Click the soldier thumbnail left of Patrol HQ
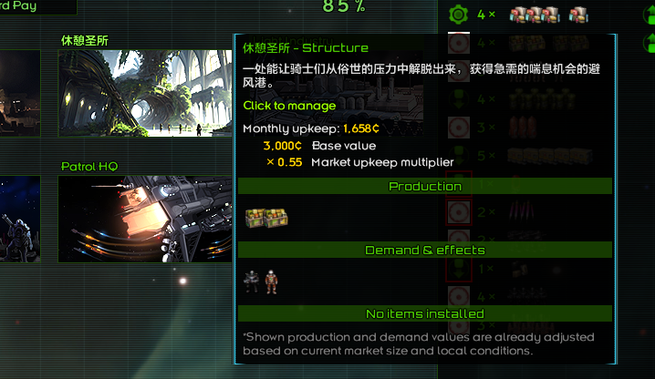The height and width of the screenshot is (379, 655). [20, 220]
